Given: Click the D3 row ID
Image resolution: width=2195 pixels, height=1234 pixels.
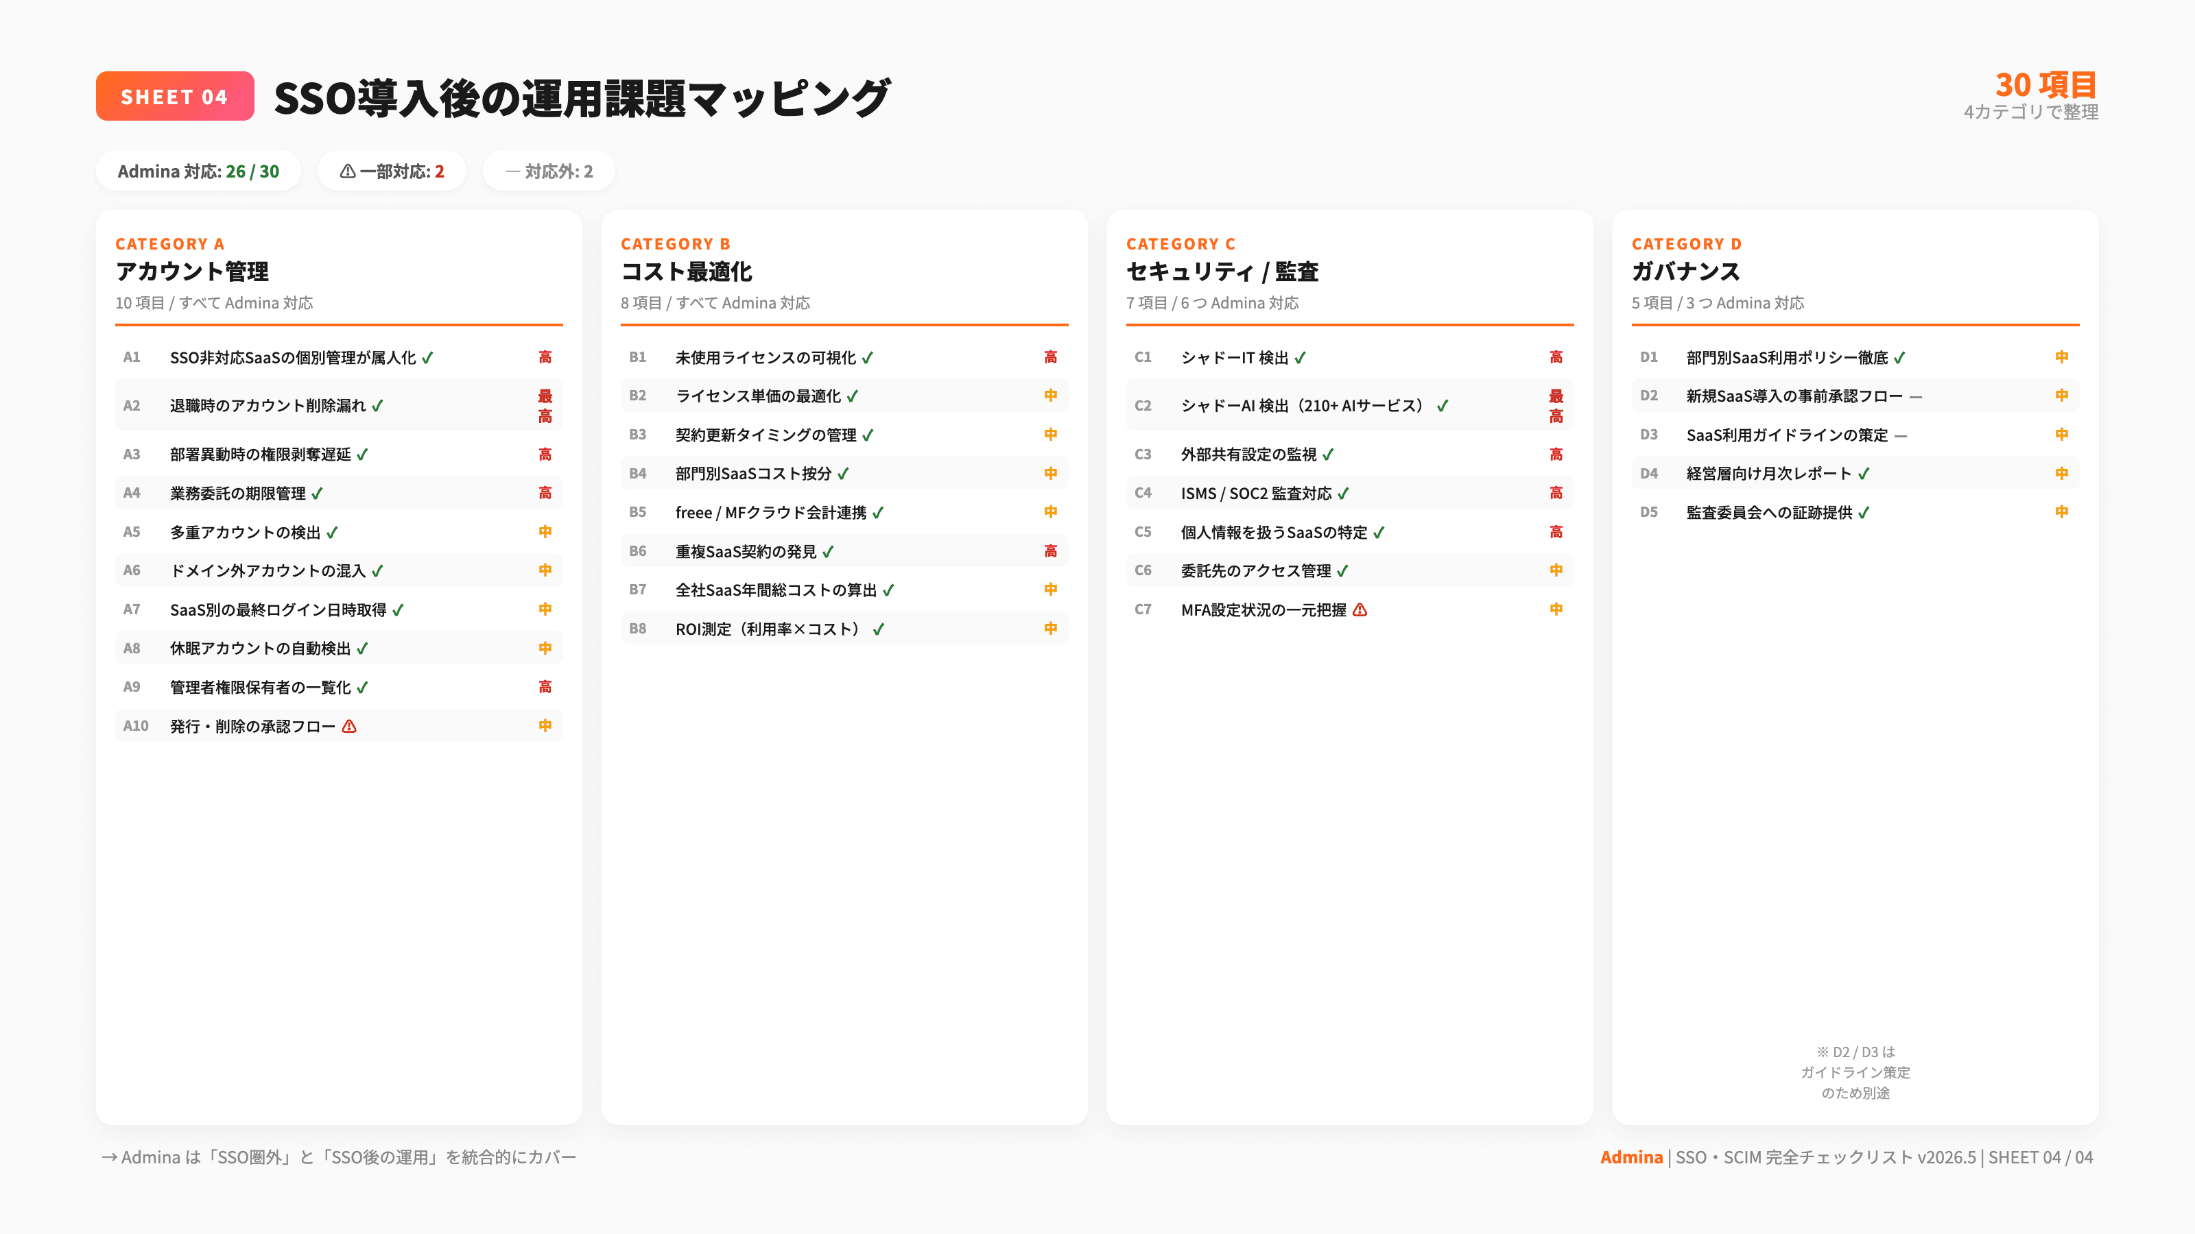Looking at the screenshot, I should click(1649, 435).
